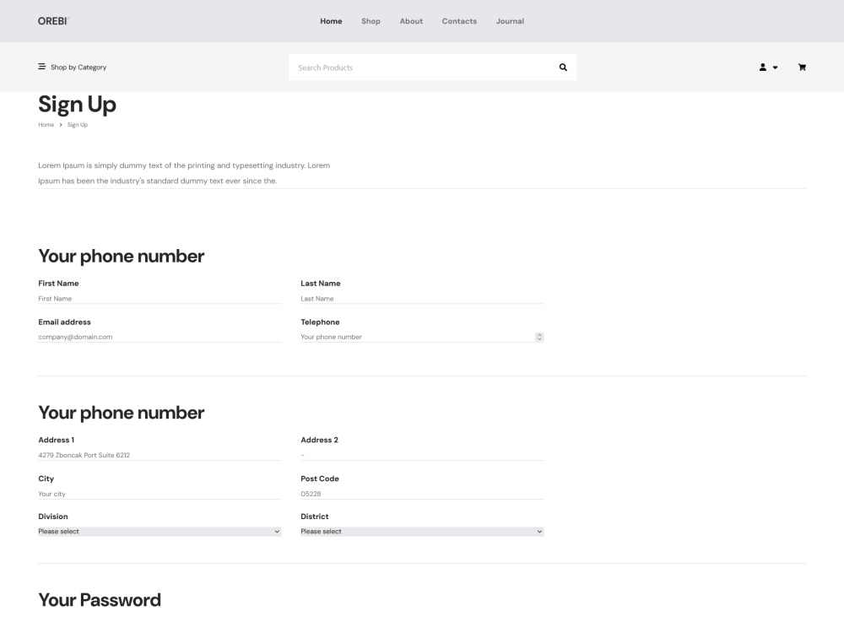Click the hamburger Shop by Category icon
Viewport: 844px width, 633px height.
pos(42,67)
